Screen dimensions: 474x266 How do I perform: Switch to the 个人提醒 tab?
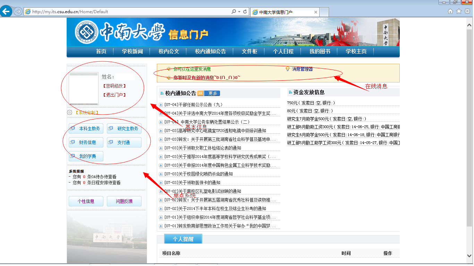coord(183,239)
